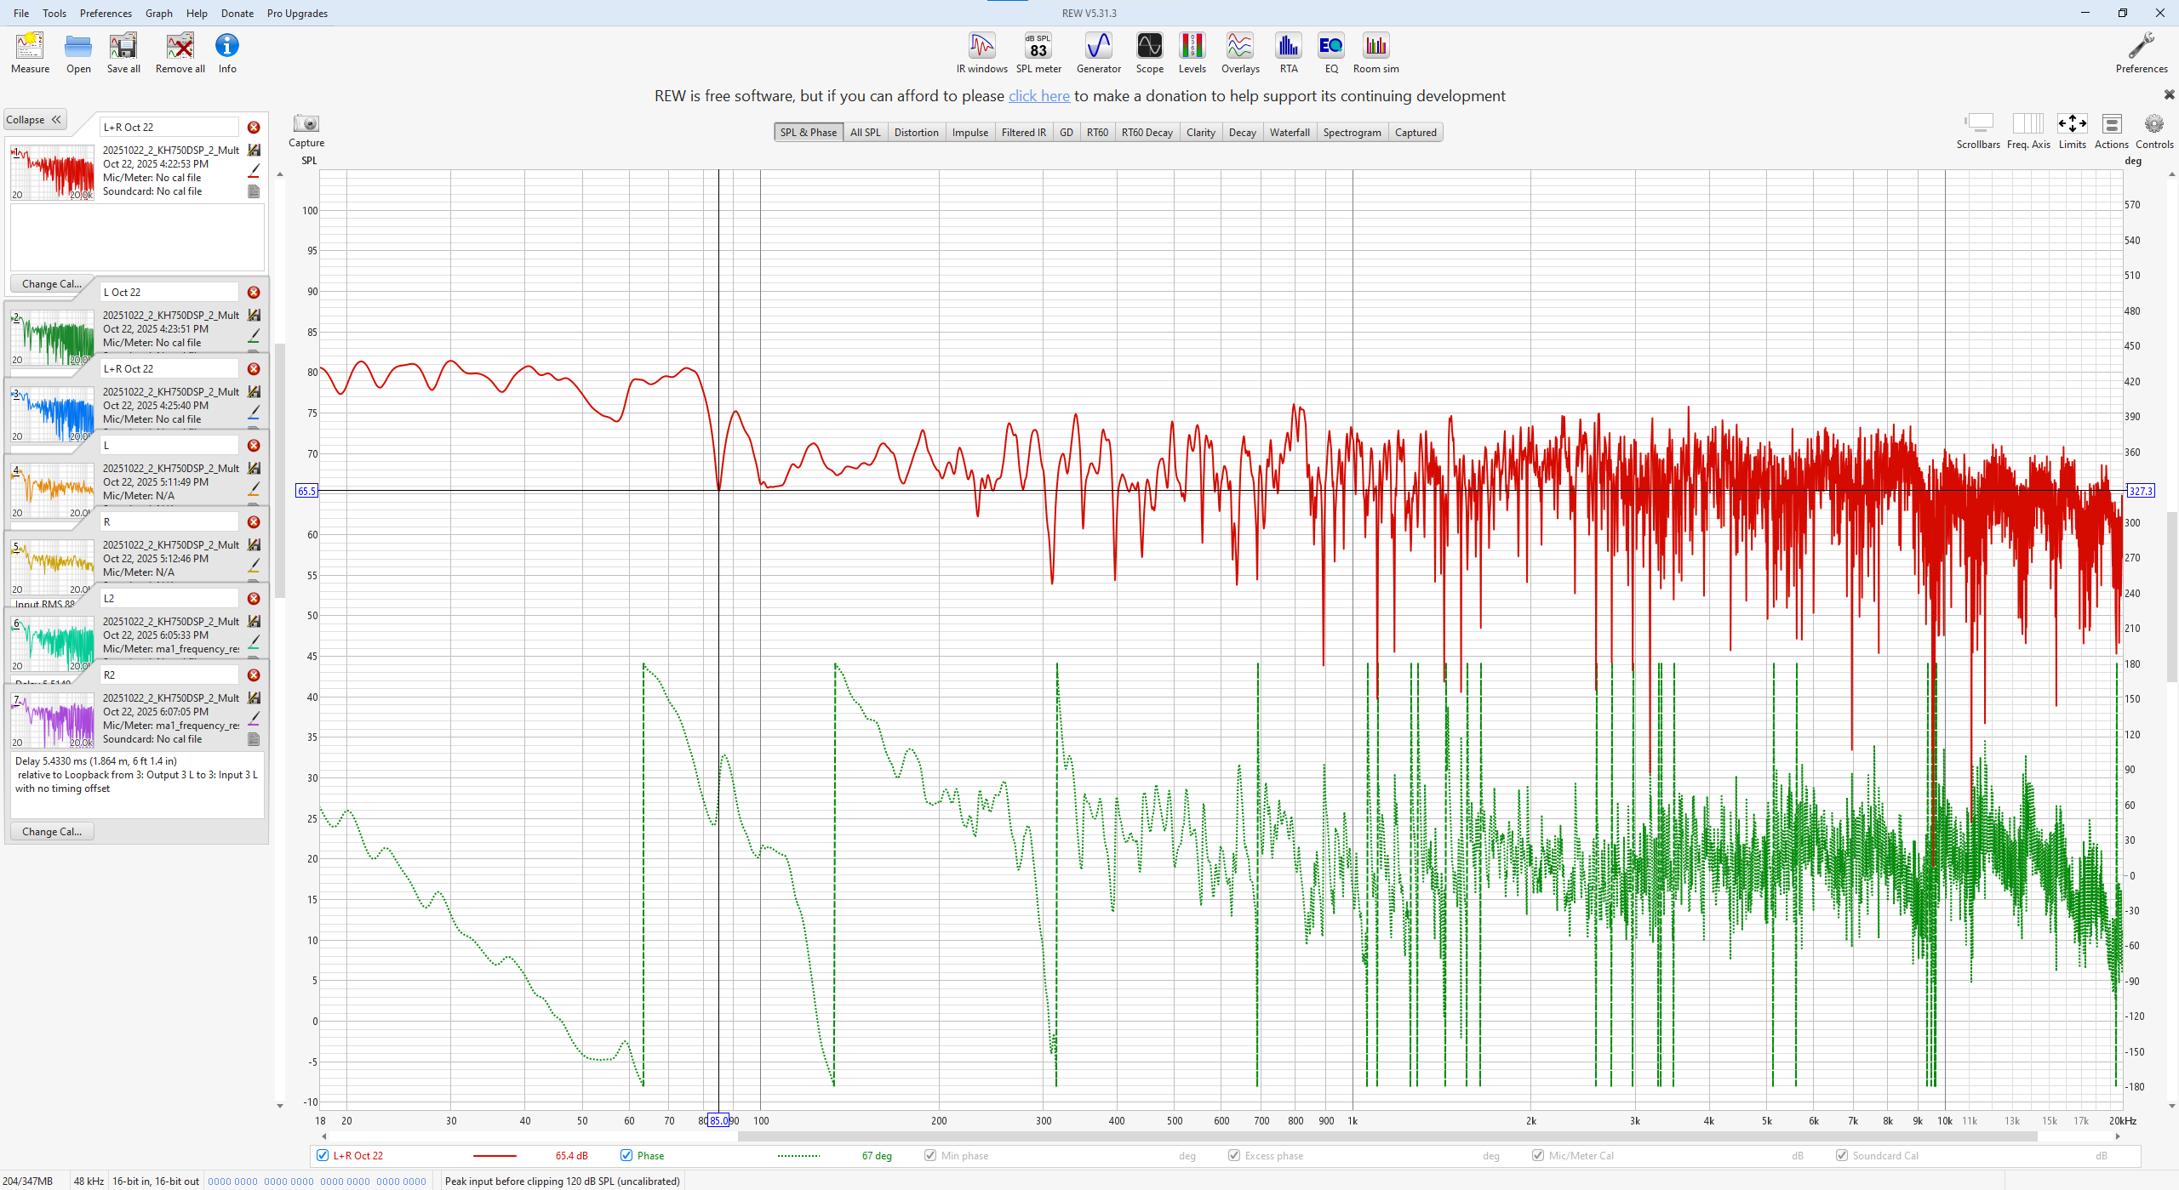
Task: Uncheck the L+R Oct 22 trace checkbox
Action: [323, 1155]
